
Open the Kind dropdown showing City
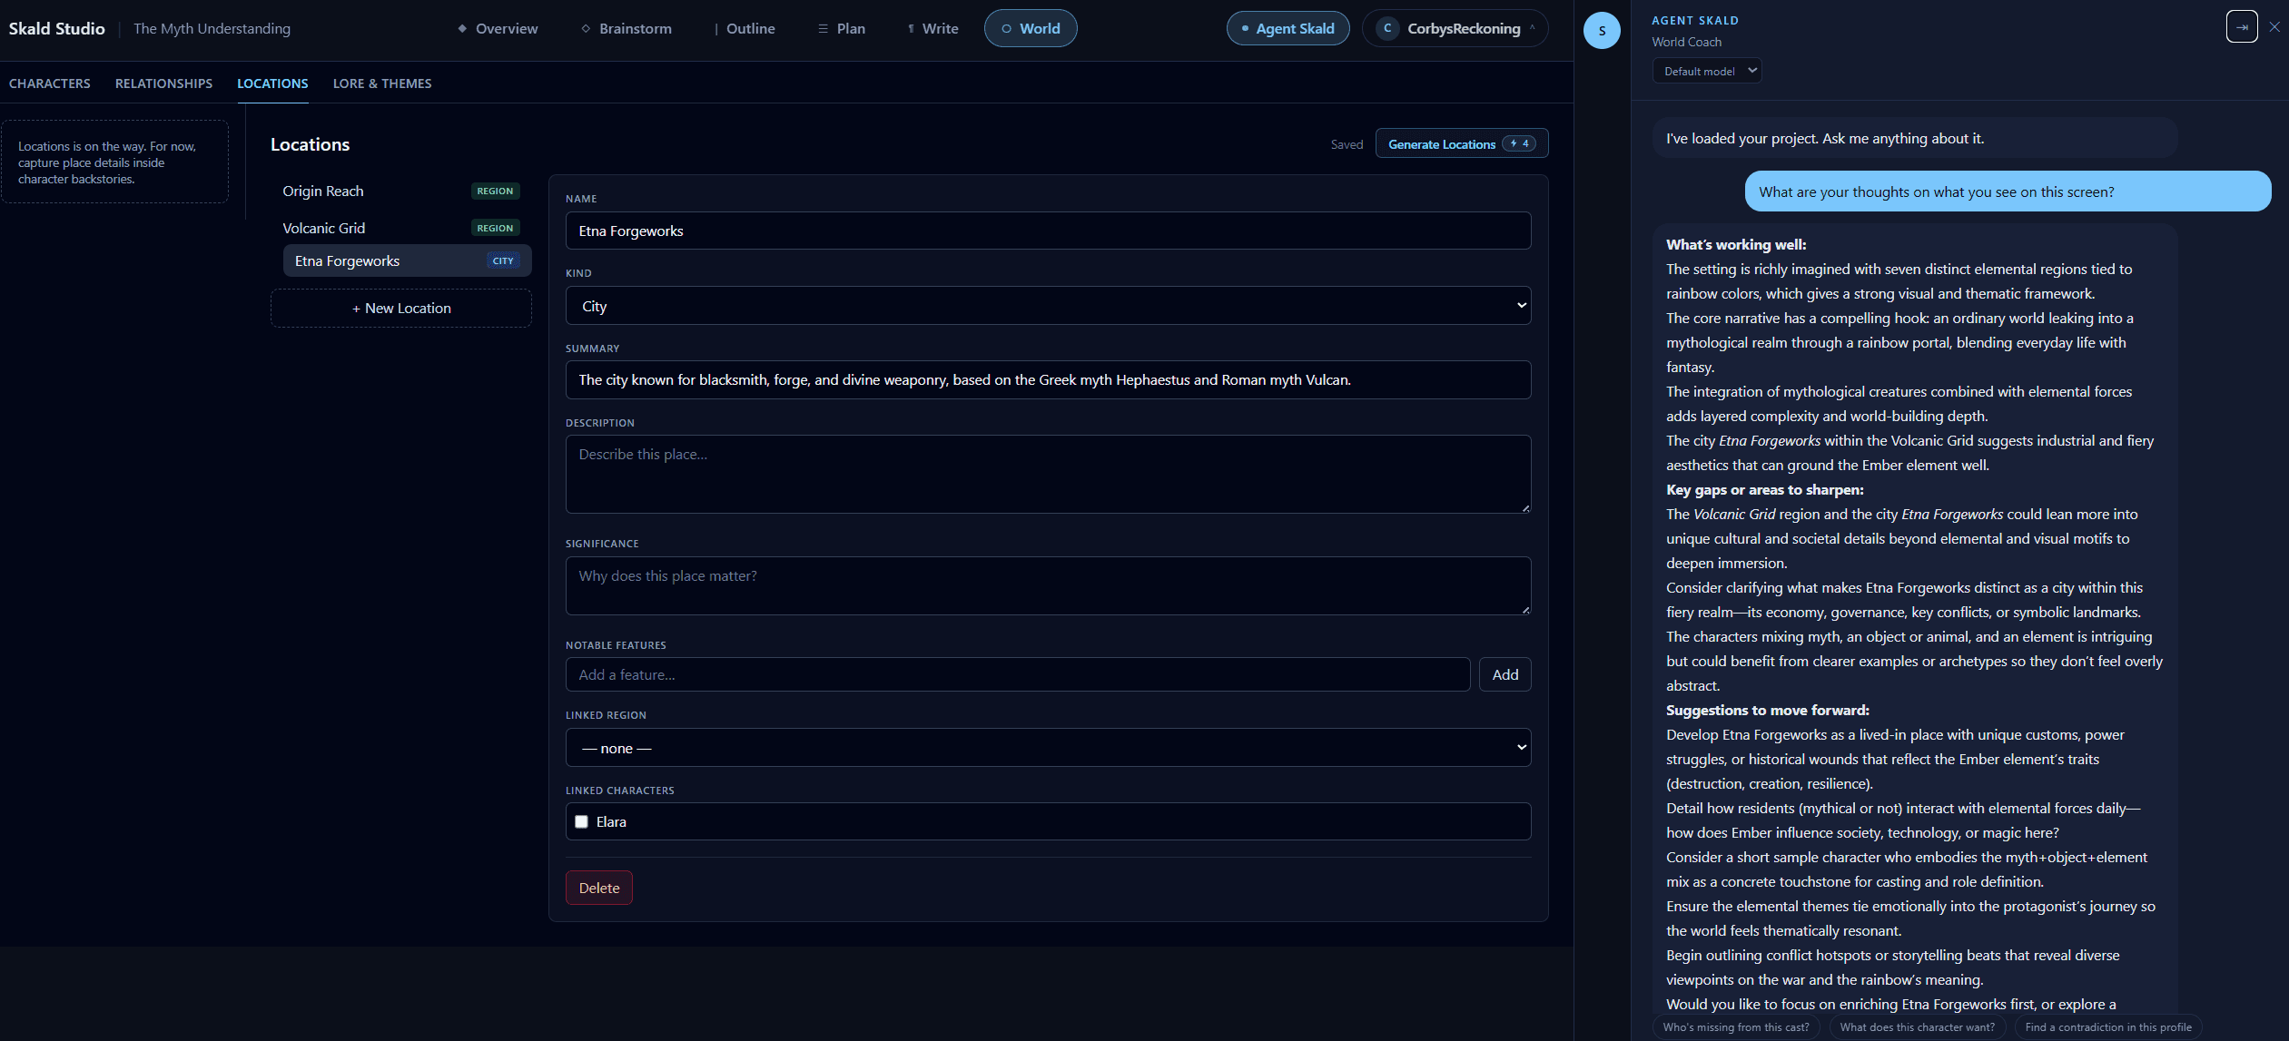click(1048, 306)
